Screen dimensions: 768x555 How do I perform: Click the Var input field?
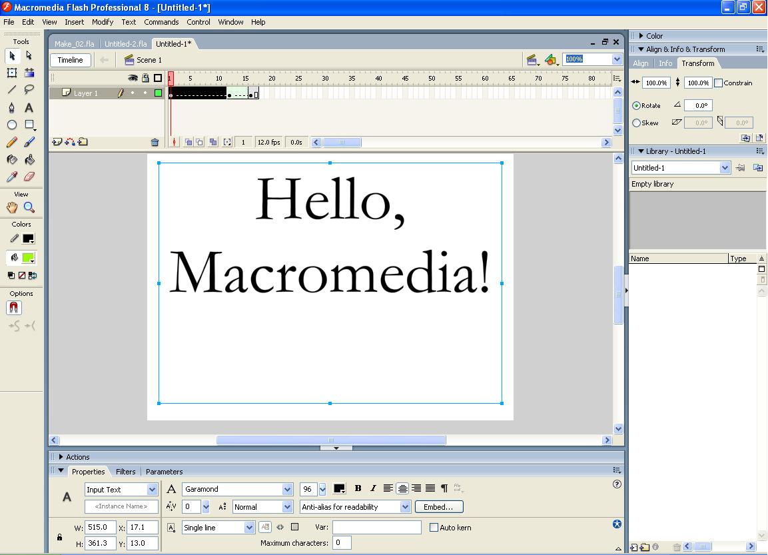[377, 528]
